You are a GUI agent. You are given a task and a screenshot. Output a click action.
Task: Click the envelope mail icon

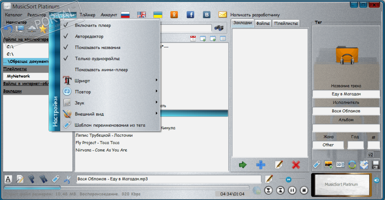[x=222, y=15]
